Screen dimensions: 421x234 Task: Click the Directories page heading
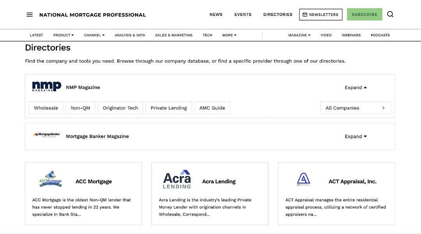point(48,48)
